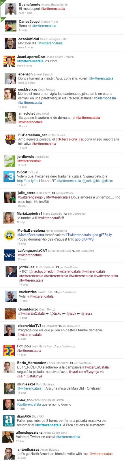Open the TV3 logo avatar
This screenshot has width=124, height=461.
pyautogui.click(x=9, y=176)
